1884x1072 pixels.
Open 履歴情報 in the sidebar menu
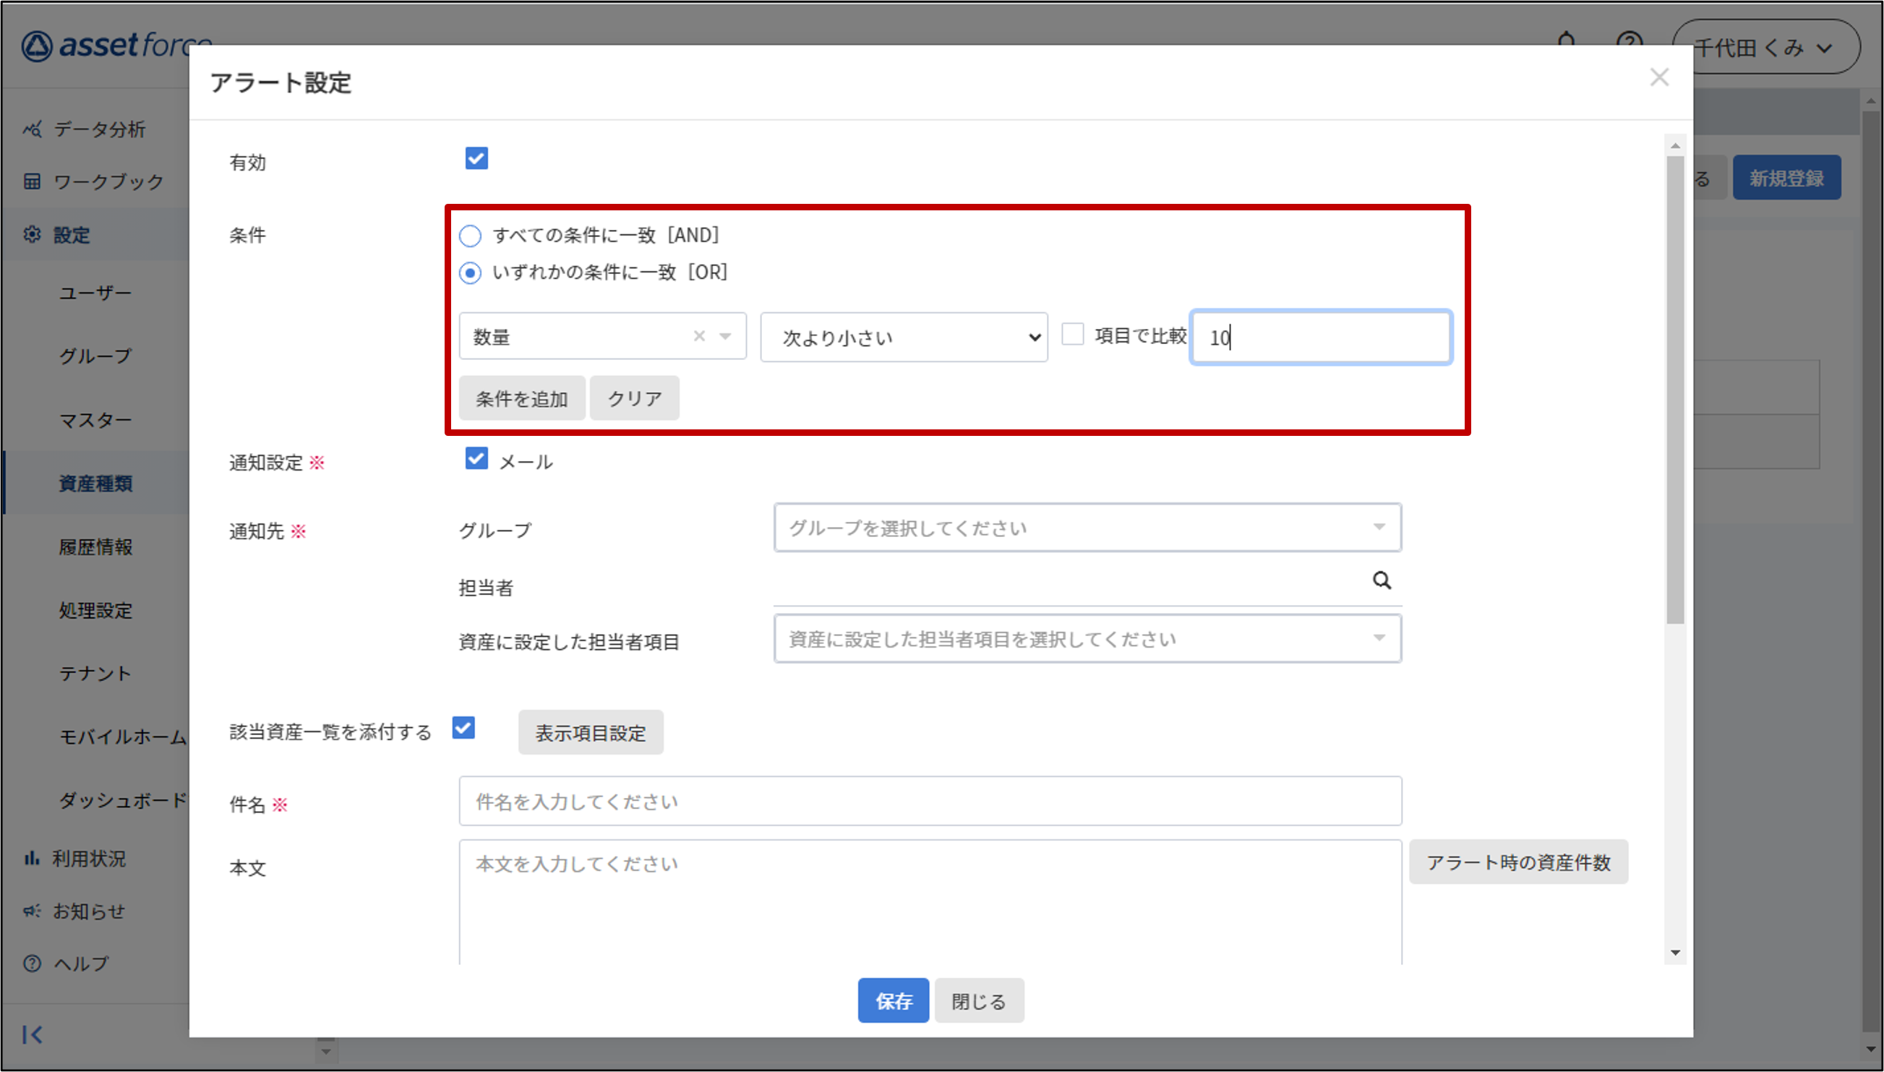(x=95, y=547)
